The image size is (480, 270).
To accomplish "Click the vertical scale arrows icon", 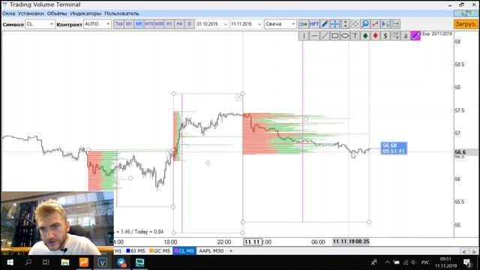I will click(x=345, y=24).
